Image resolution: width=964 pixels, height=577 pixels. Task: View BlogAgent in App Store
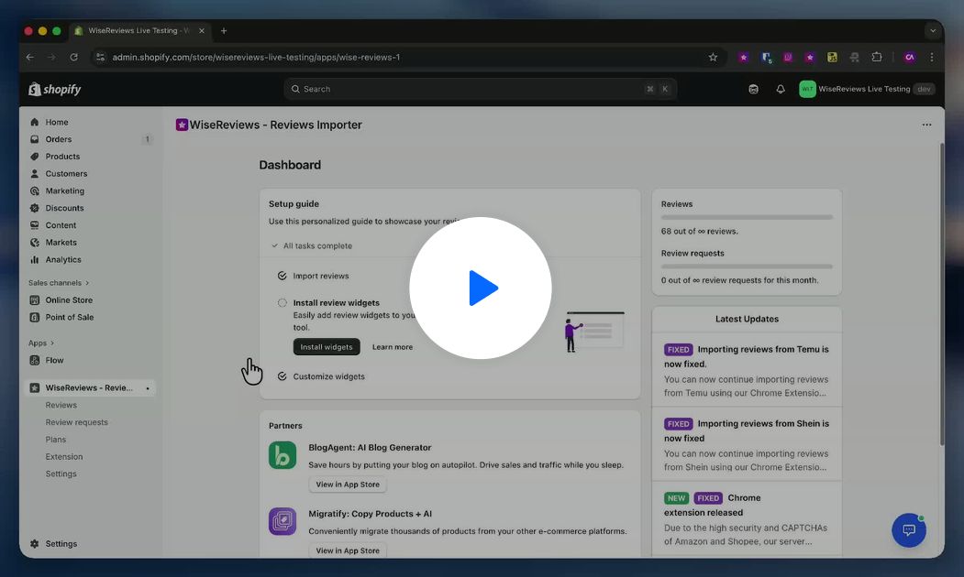pos(348,484)
